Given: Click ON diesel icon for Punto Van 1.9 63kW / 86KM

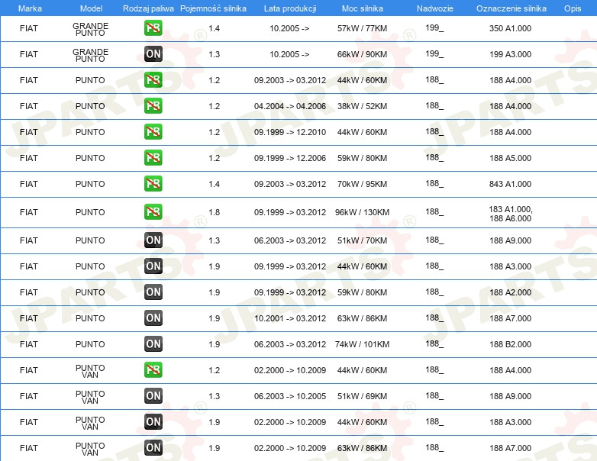Looking at the screenshot, I should point(153,447).
